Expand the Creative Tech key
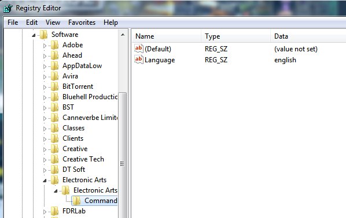346x218 pixels. click(45, 160)
